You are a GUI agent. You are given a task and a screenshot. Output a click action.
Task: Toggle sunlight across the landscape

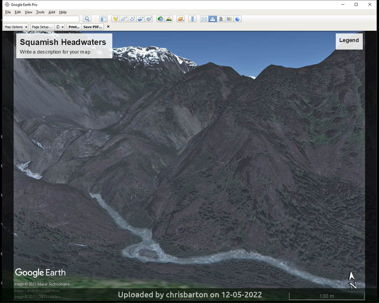169,19
